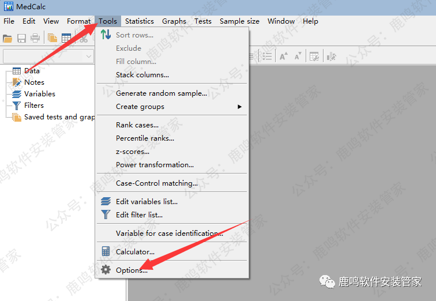Click the stacked documents toolbar icon

[52, 38]
